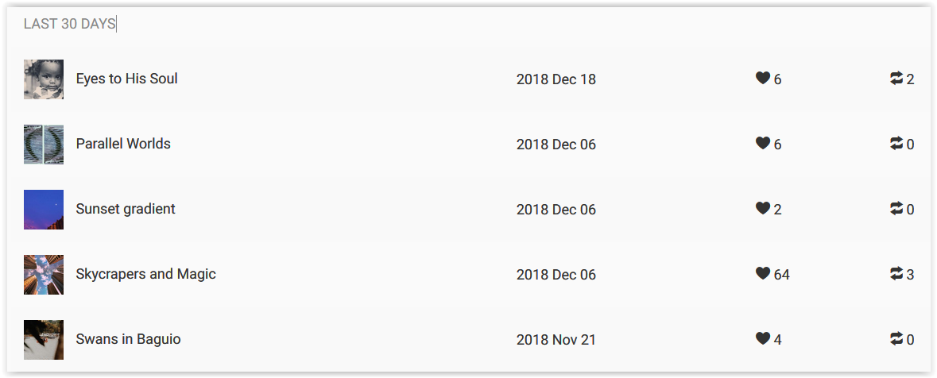Click the repost icon for Skycrapers and Magic
This screenshot has height=378, width=937.
coord(896,273)
